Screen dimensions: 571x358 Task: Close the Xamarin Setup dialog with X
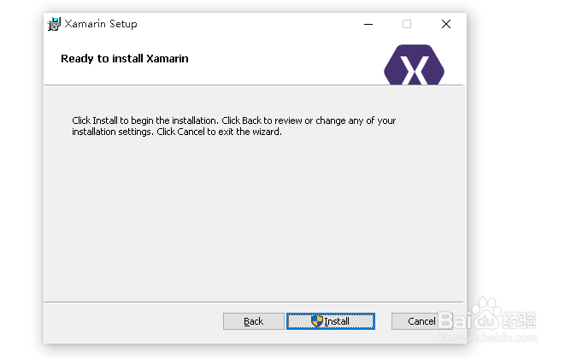coord(445,24)
